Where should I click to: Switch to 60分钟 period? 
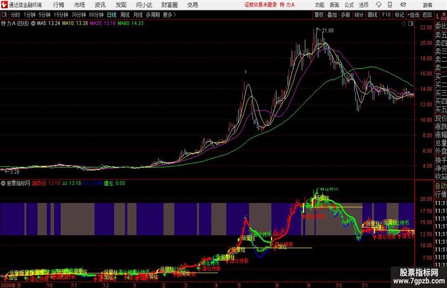pos(96,15)
